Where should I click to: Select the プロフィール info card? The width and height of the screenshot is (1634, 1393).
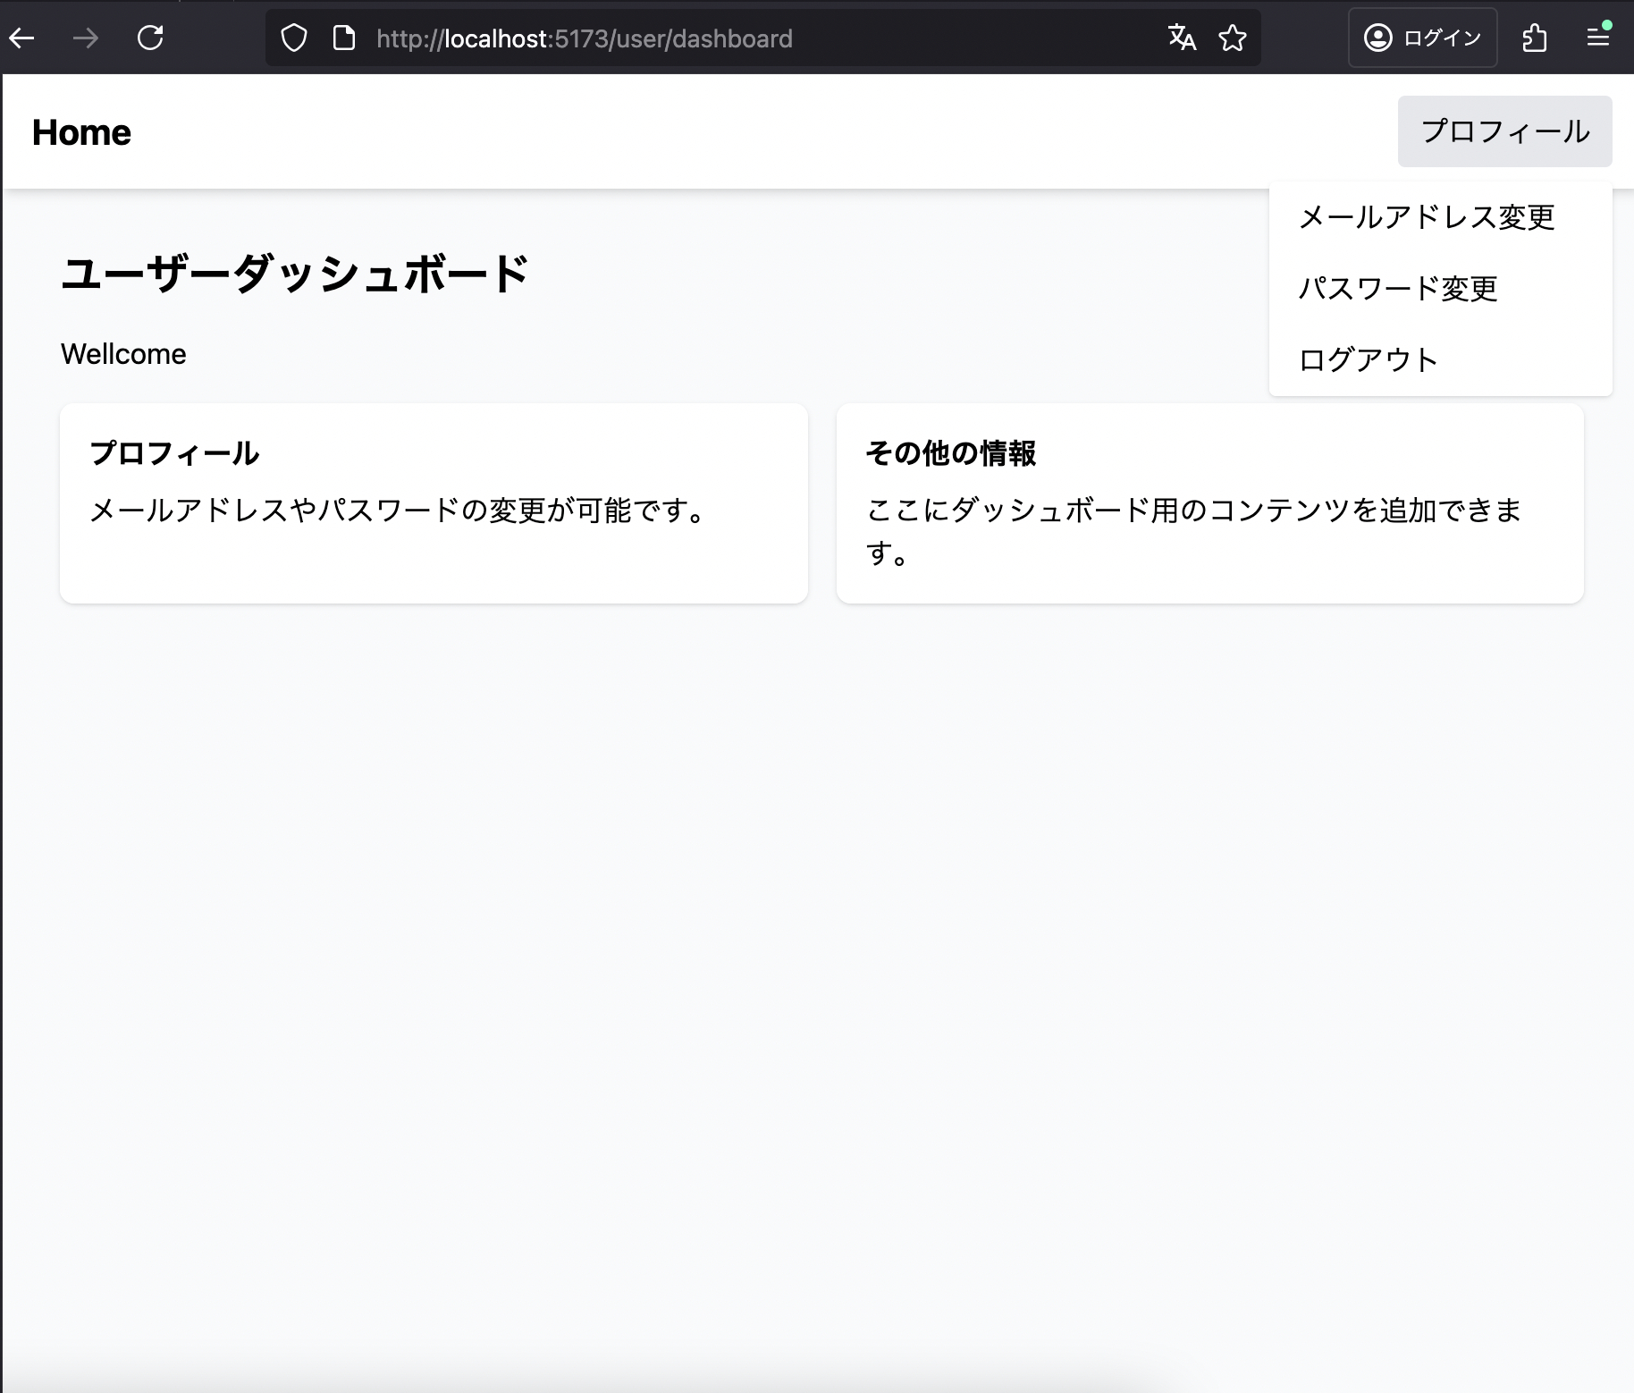pos(434,502)
